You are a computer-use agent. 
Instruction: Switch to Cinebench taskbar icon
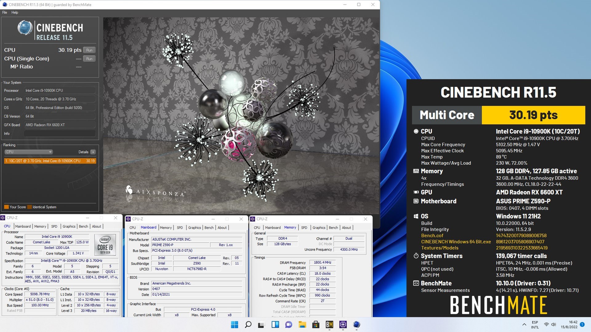[x=356, y=325]
